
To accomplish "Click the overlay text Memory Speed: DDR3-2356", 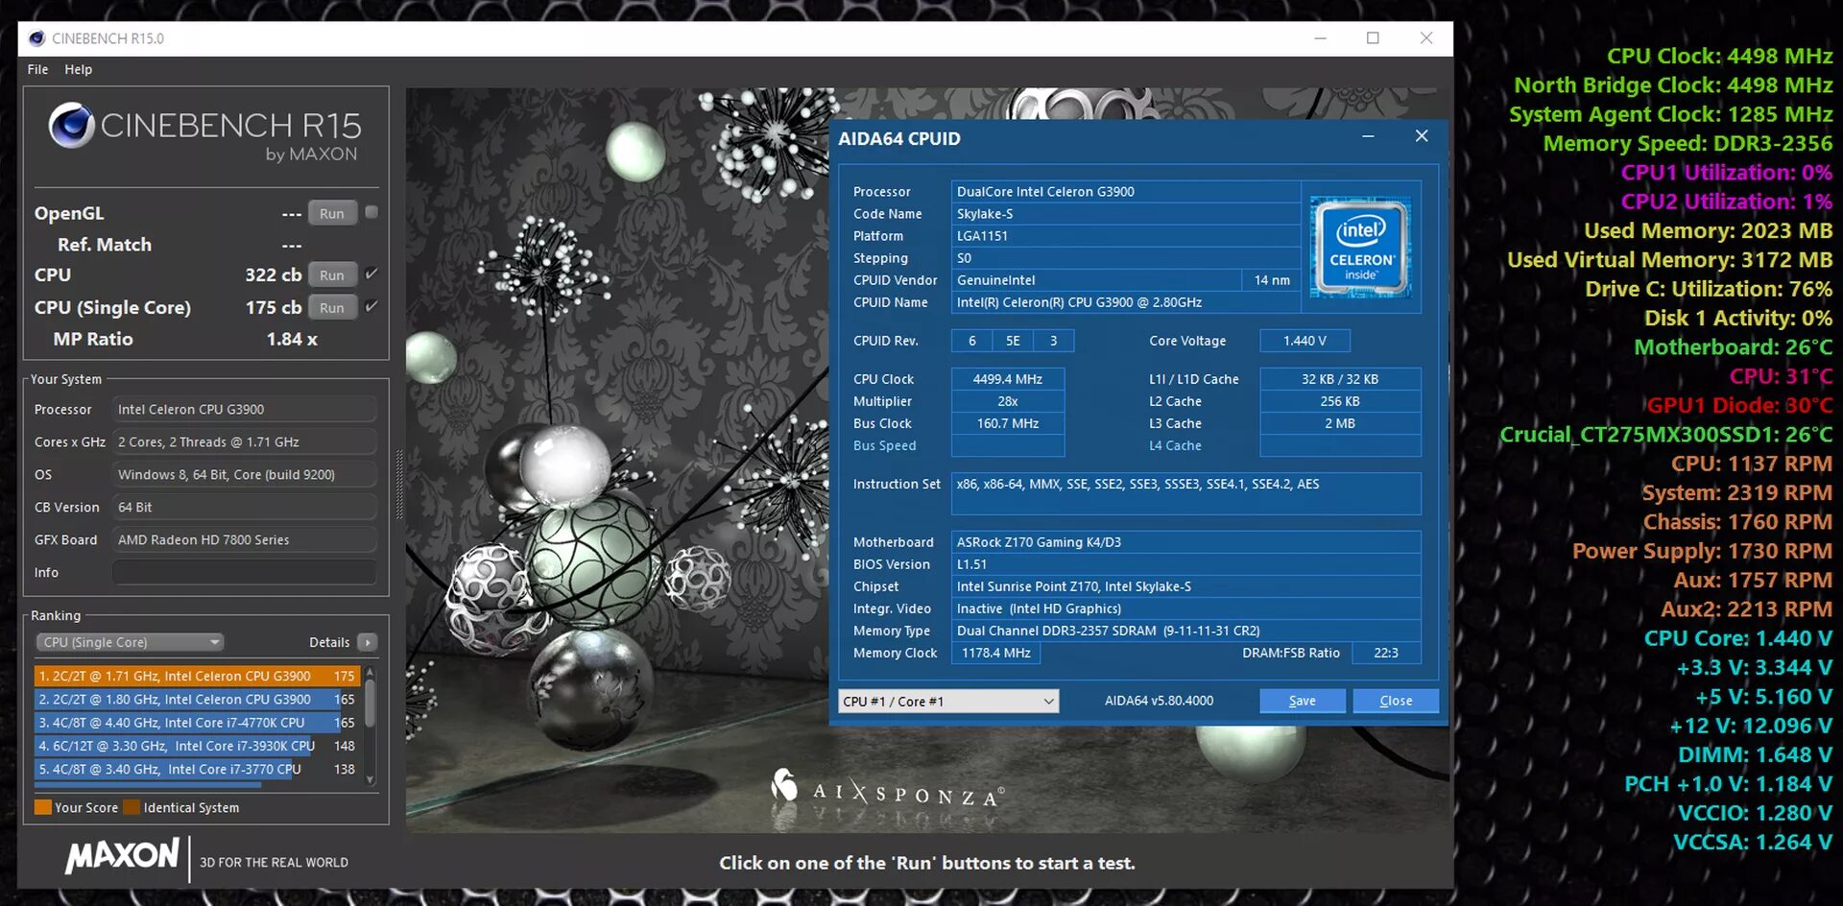I will point(1687,143).
